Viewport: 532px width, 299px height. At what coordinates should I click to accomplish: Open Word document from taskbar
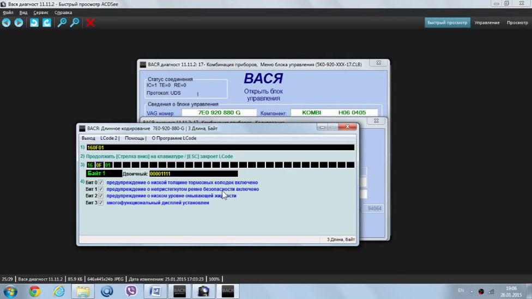point(155,291)
